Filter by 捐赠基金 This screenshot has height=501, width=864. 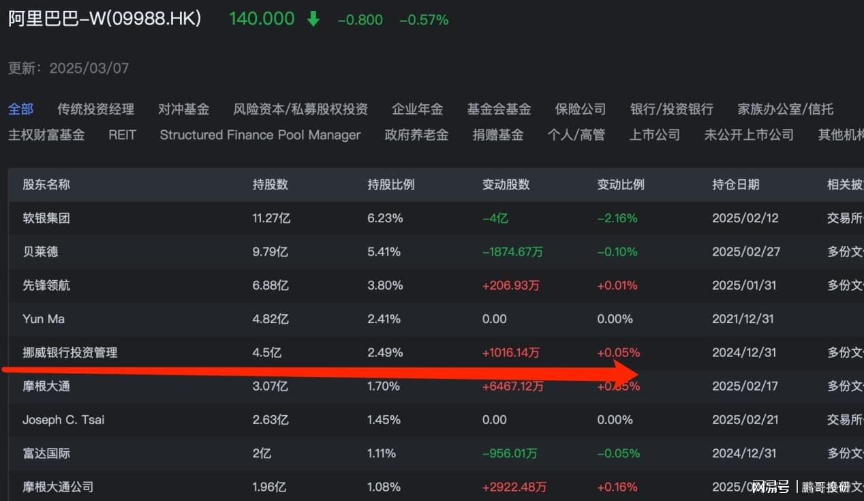click(x=498, y=135)
